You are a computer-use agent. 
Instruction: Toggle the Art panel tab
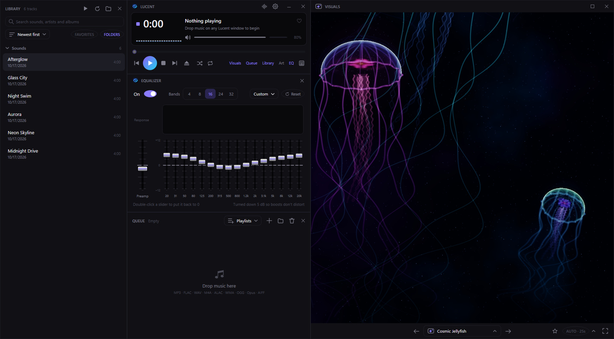tap(281, 63)
